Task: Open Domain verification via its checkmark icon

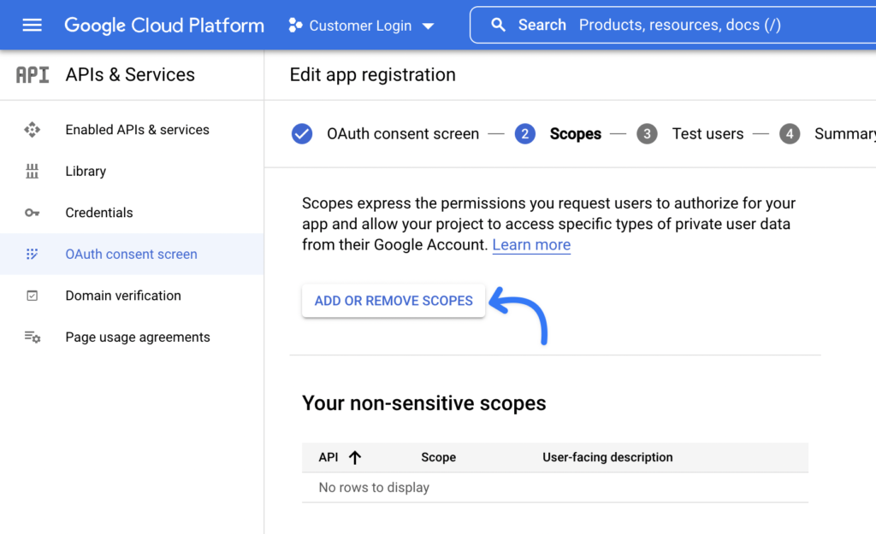Action: point(32,295)
